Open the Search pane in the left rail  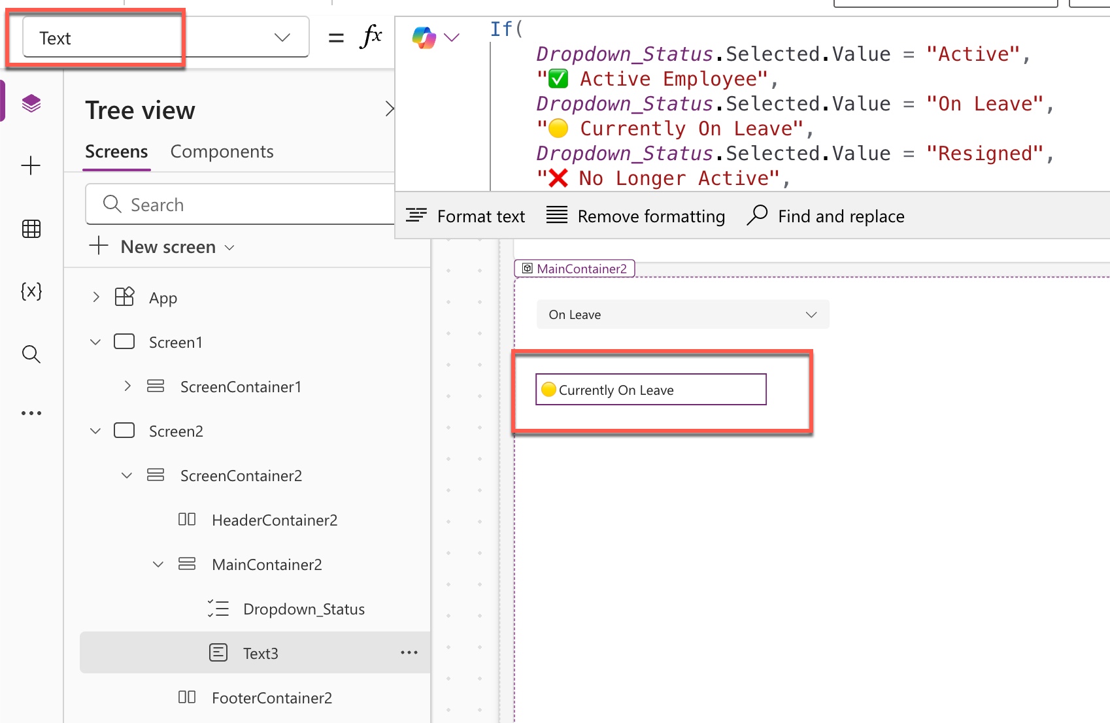pos(31,354)
